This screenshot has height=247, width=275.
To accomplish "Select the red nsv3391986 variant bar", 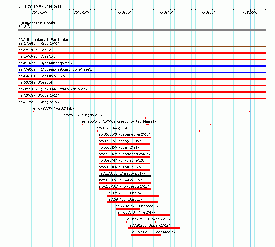I will coord(154,228).
